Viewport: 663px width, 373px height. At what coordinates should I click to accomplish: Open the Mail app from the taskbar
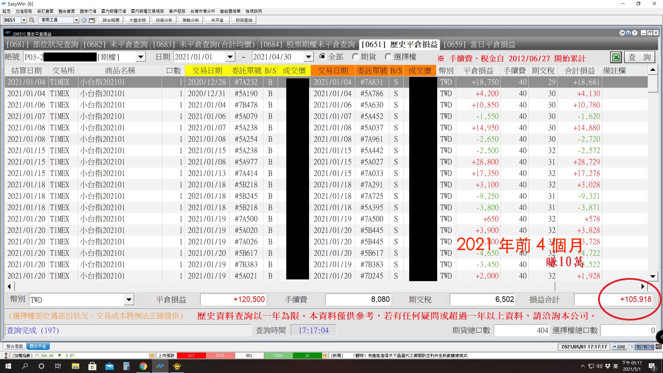(109, 366)
